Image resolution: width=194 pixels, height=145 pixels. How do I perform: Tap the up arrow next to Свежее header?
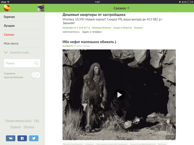pyautogui.click(x=128, y=8)
